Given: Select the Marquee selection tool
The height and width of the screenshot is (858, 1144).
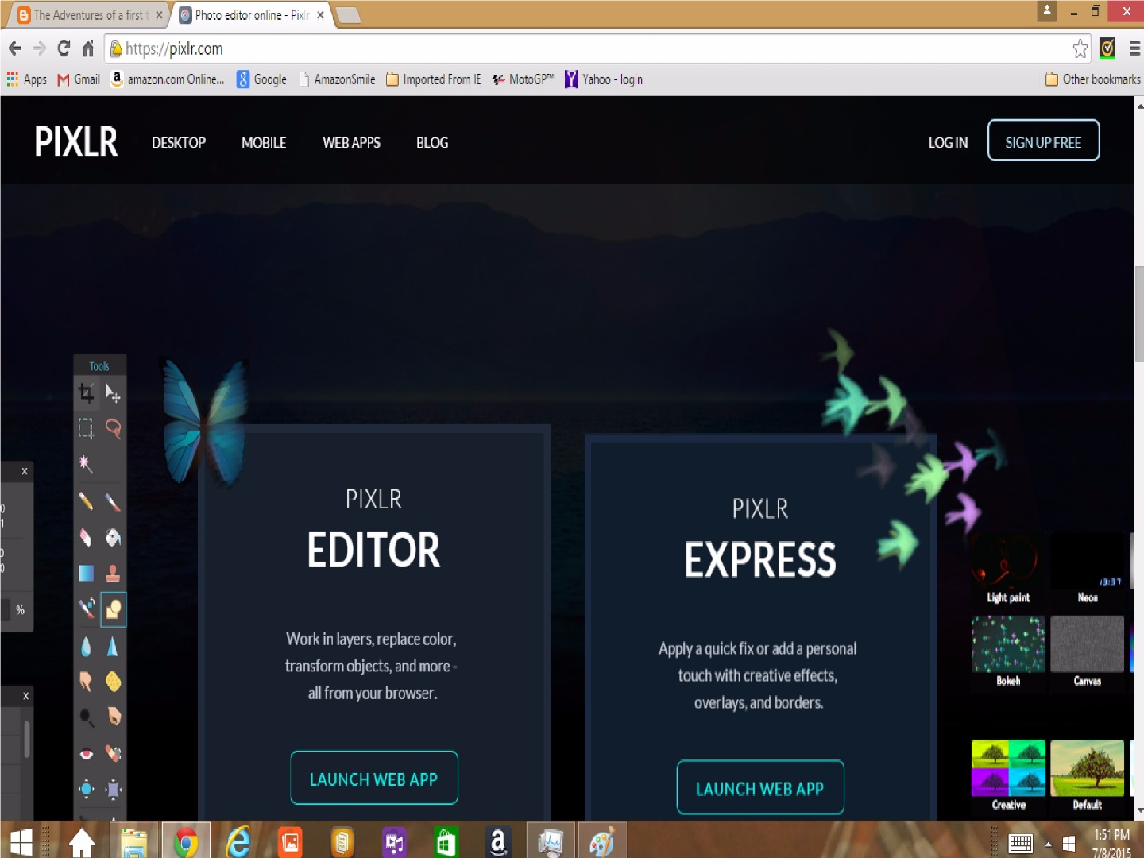Looking at the screenshot, I should coord(87,428).
